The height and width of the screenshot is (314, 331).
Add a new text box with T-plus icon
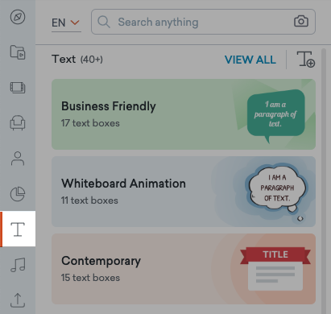click(305, 60)
